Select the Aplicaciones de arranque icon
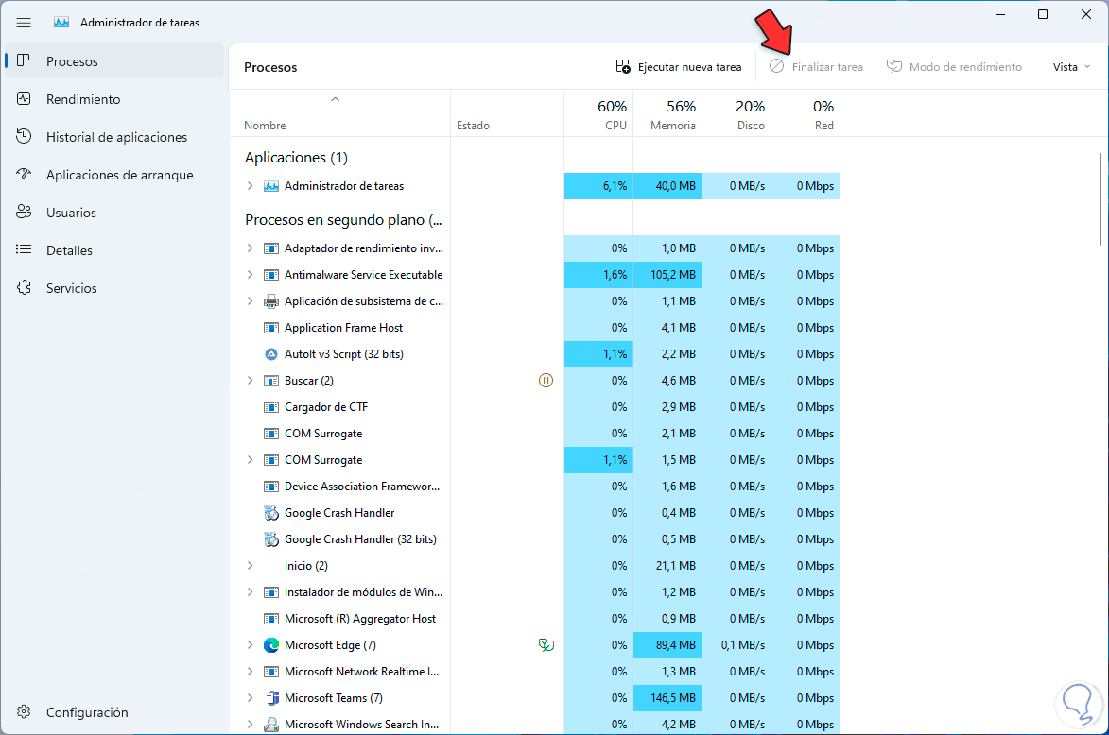 24,174
